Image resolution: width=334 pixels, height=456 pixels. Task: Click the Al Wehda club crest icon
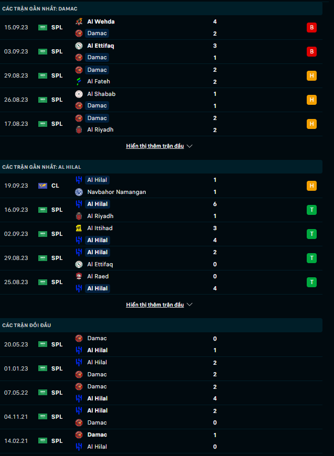pos(79,21)
